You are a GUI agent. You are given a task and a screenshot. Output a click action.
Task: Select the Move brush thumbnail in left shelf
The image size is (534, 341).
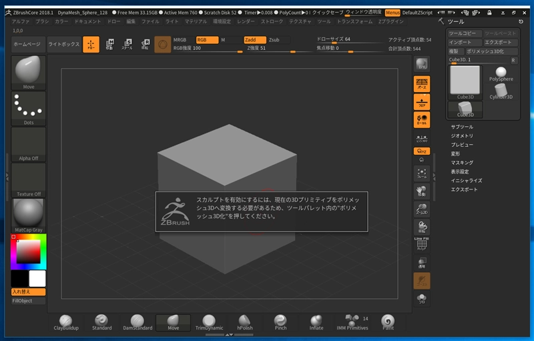pyautogui.click(x=28, y=73)
